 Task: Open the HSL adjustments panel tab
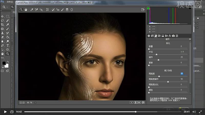tap(159, 36)
